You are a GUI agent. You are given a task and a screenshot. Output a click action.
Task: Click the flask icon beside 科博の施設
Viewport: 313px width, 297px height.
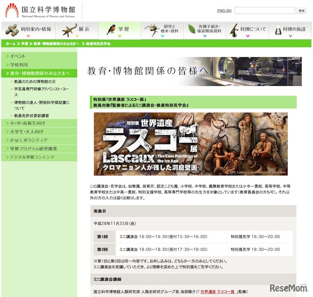[278, 29]
